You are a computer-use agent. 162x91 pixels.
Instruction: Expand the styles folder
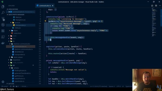point(16,31)
